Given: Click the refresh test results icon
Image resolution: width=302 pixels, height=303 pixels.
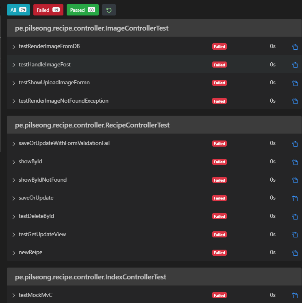Looking at the screenshot, I should (x=109, y=10).
